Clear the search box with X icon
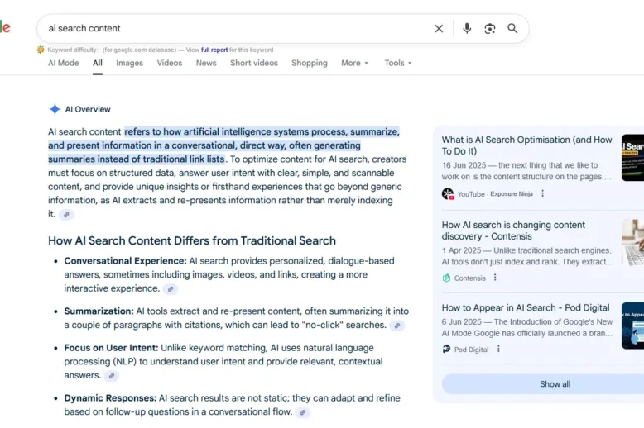This screenshot has width=644, height=428. click(439, 28)
